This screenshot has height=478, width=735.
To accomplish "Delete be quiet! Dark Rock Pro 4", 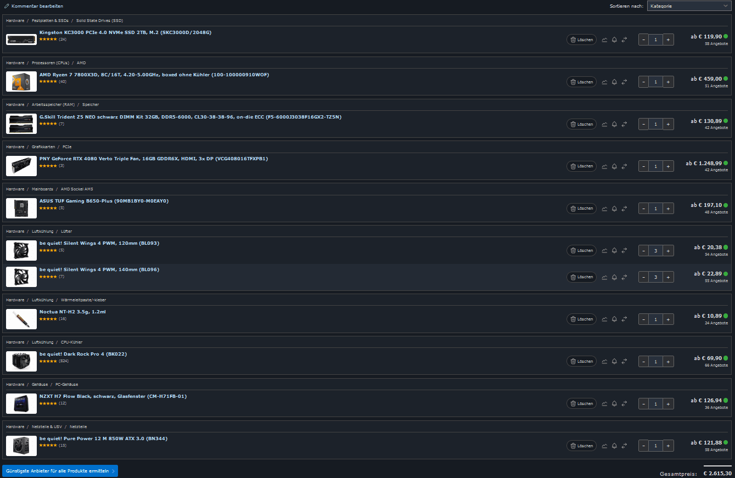I will 581,362.
